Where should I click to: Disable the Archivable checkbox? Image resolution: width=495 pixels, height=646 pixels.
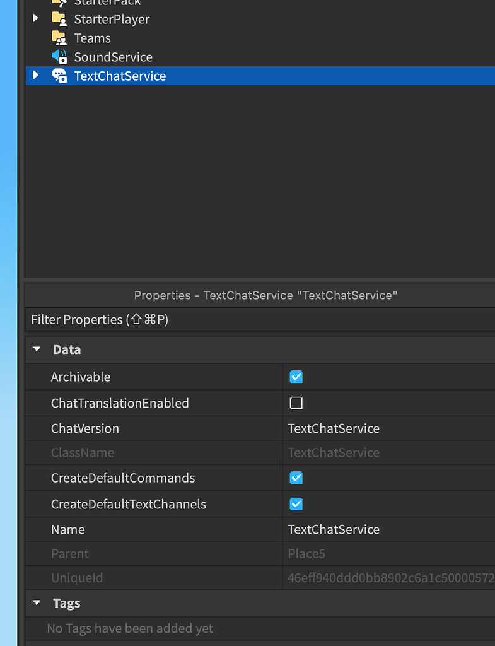pos(296,377)
